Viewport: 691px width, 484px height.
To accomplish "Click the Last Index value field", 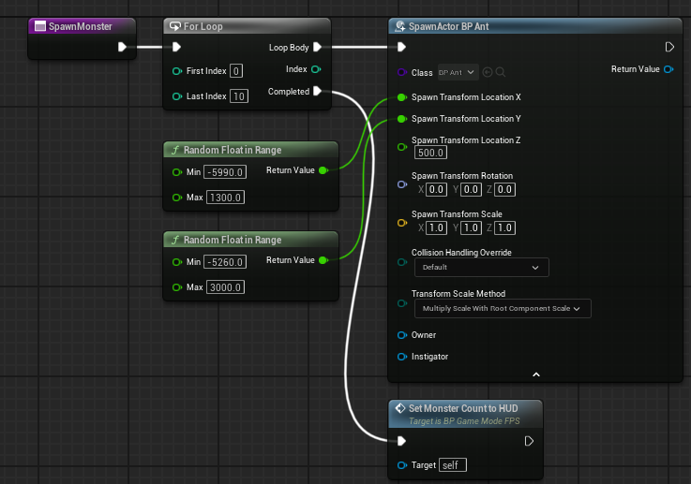I will coord(239,96).
